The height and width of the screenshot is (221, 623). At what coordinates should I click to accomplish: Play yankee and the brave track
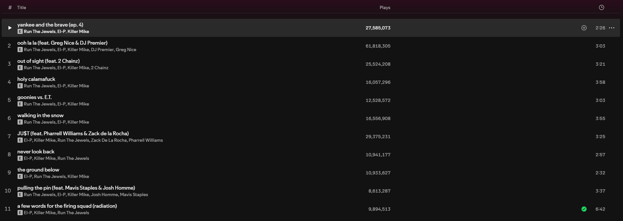click(10, 28)
